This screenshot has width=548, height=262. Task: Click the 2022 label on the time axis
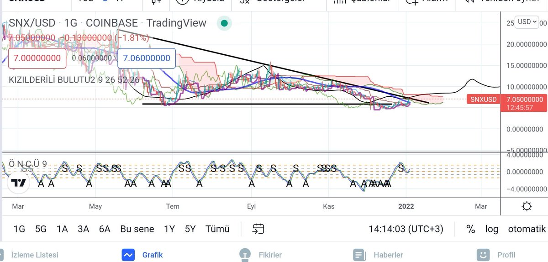click(x=406, y=206)
